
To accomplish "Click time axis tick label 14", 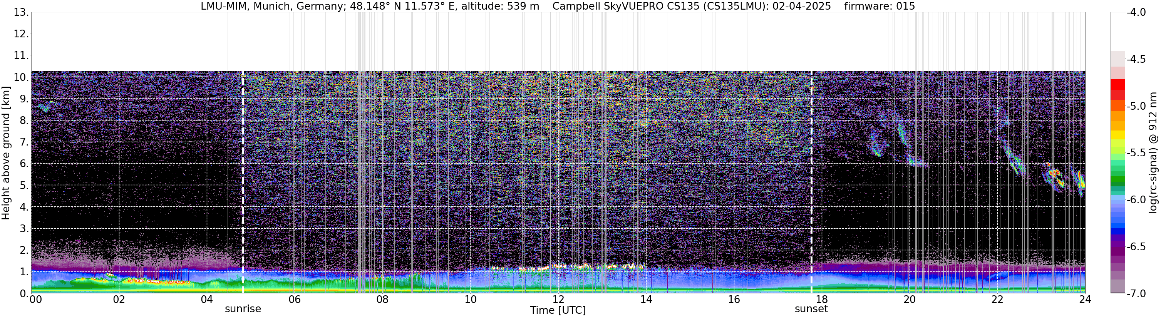I will 646,300.
